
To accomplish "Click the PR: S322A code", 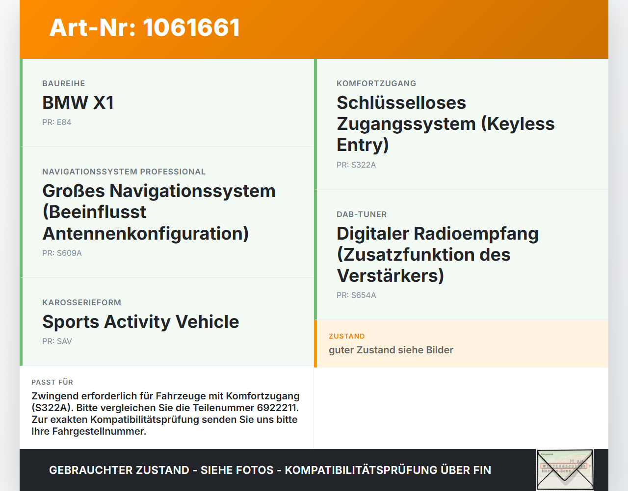I will click(356, 165).
